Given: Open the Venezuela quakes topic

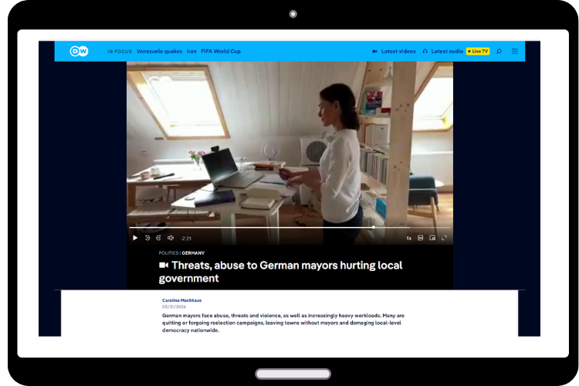Looking at the screenshot, I should 159,52.
